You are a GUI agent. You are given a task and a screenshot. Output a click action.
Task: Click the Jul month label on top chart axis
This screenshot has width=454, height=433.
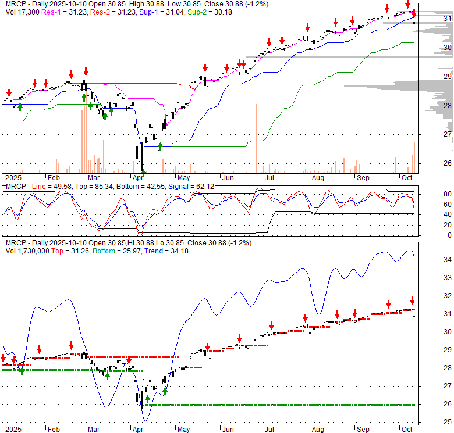point(268,178)
